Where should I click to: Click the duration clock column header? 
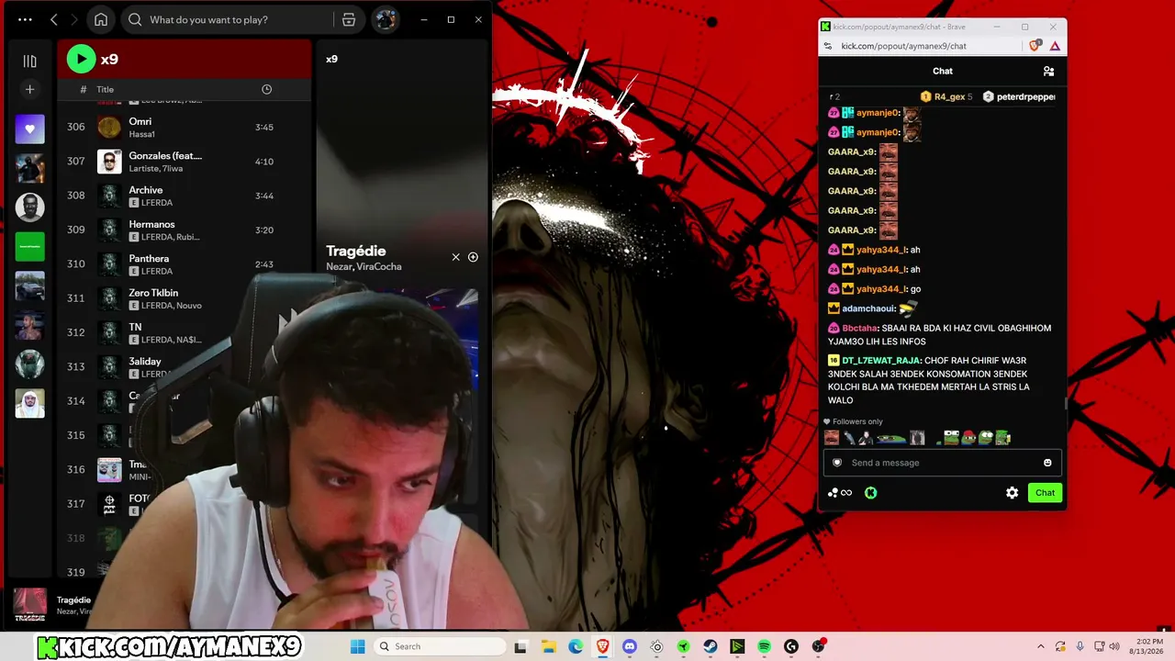[x=266, y=89]
